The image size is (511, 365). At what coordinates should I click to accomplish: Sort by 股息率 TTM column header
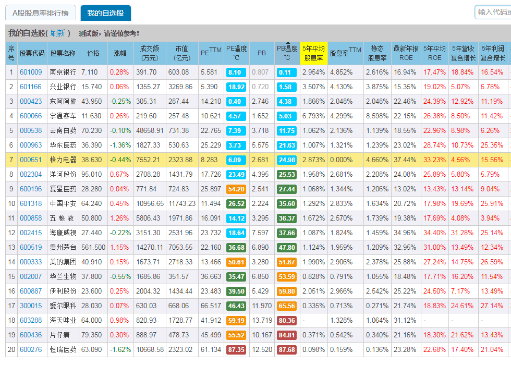pyautogui.click(x=345, y=53)
